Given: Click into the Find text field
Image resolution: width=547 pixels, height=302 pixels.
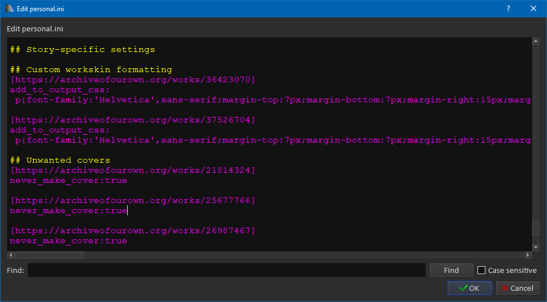Looking at the screenshot, I should tap(226, 271).
